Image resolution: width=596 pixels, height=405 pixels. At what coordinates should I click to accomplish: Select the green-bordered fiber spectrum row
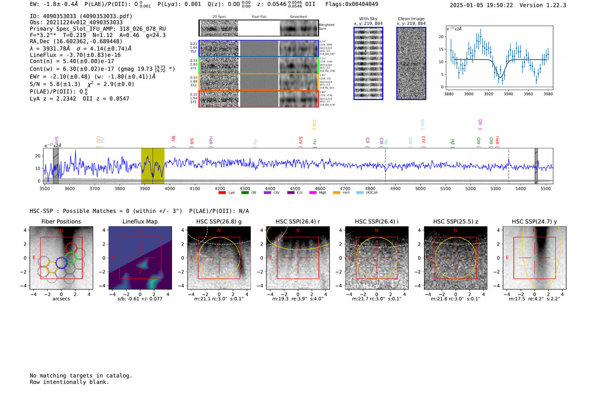[258, 65]
